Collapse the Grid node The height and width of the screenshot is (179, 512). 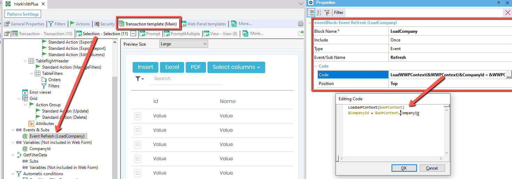19,99
